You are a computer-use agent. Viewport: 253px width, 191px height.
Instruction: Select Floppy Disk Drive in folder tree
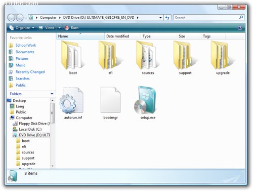click(x=34, y=124)
